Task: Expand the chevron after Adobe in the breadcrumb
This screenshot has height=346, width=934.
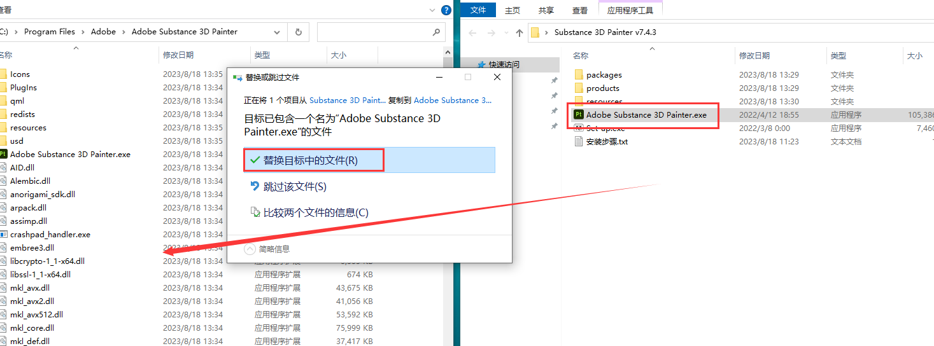Action: [124, 32]
